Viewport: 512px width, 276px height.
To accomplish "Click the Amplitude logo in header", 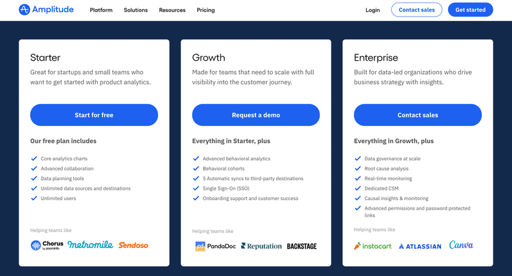I will [46, 10].
